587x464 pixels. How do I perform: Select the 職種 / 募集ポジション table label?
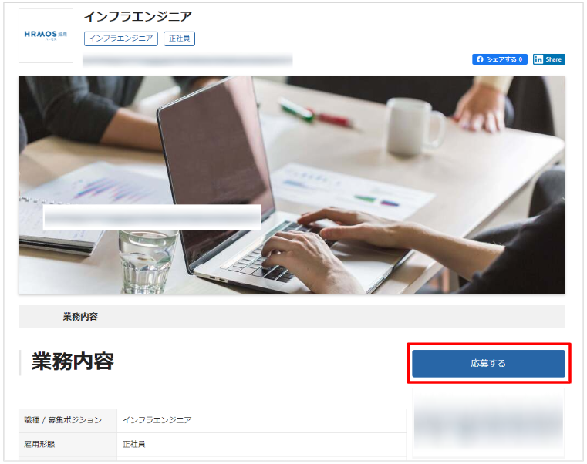point(63,420)
